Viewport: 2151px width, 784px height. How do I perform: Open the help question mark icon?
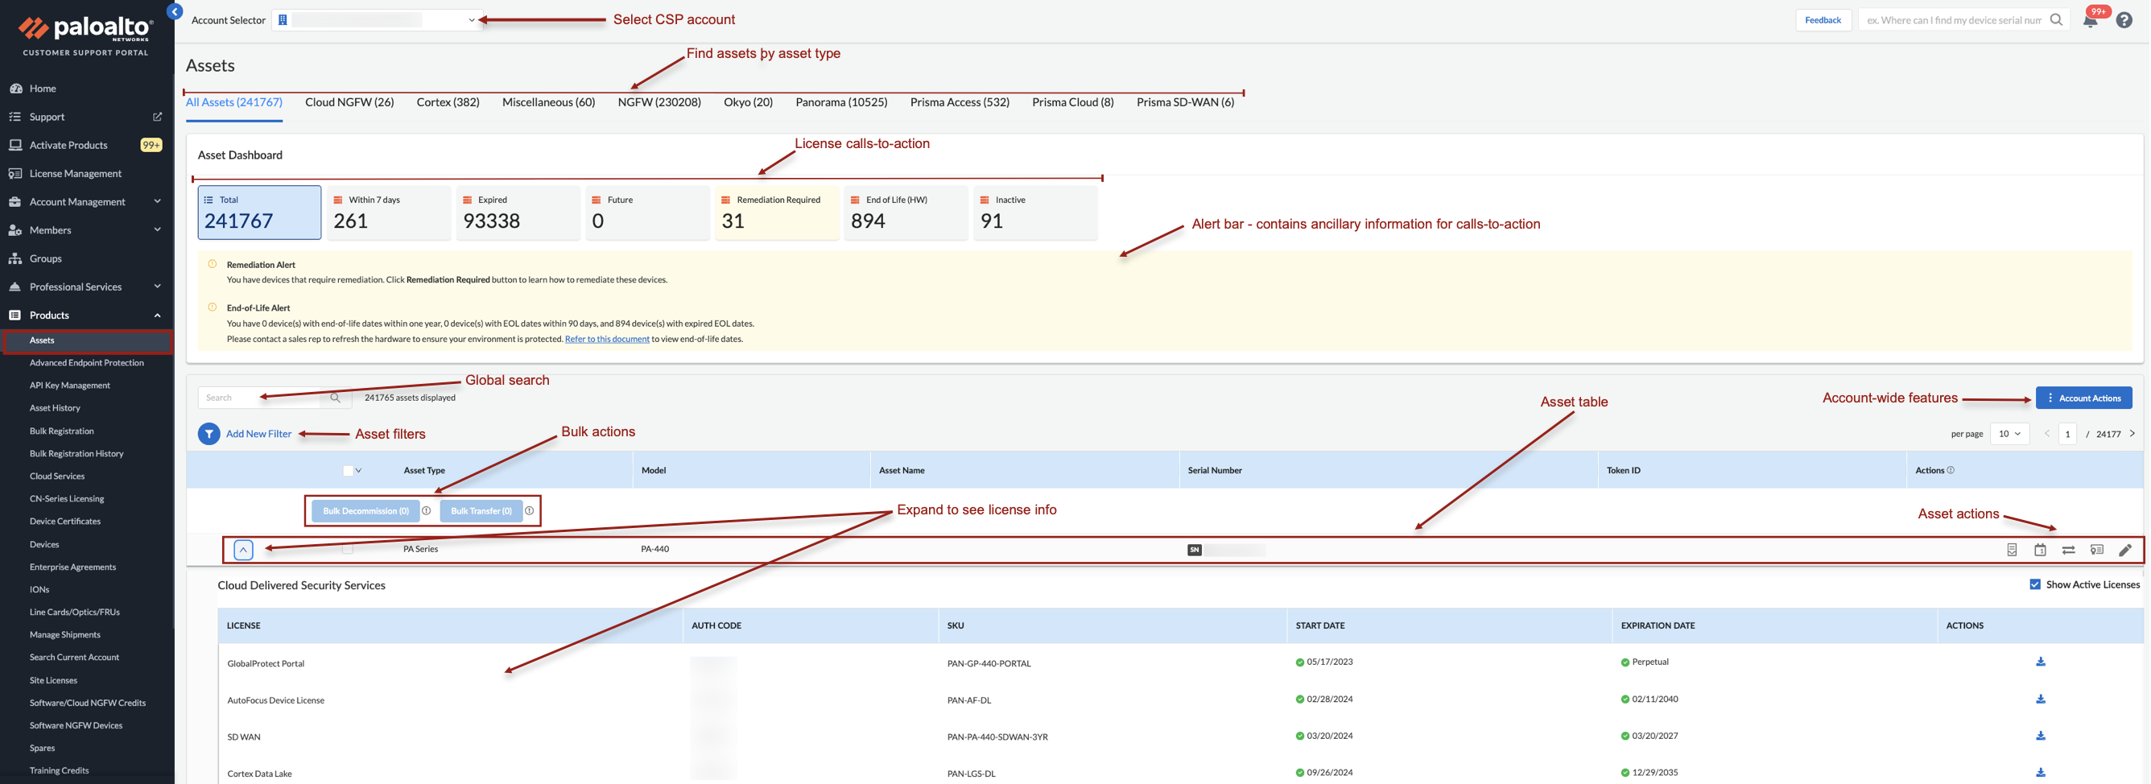pyautogui.click(x=2124, y=20)
